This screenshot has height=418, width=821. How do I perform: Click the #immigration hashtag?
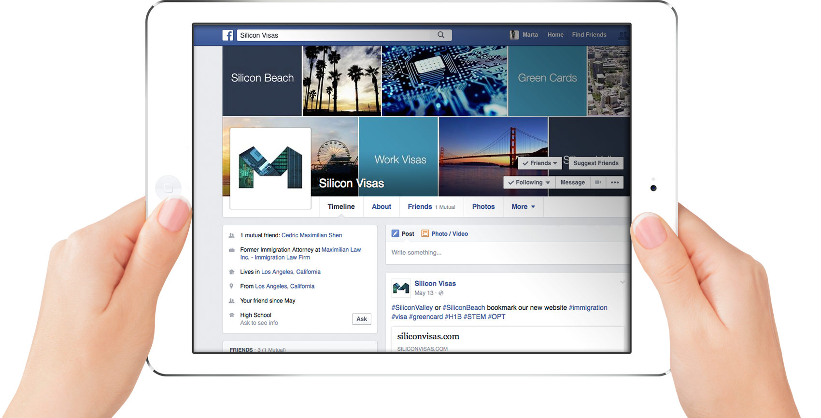(x=588, y=307)
